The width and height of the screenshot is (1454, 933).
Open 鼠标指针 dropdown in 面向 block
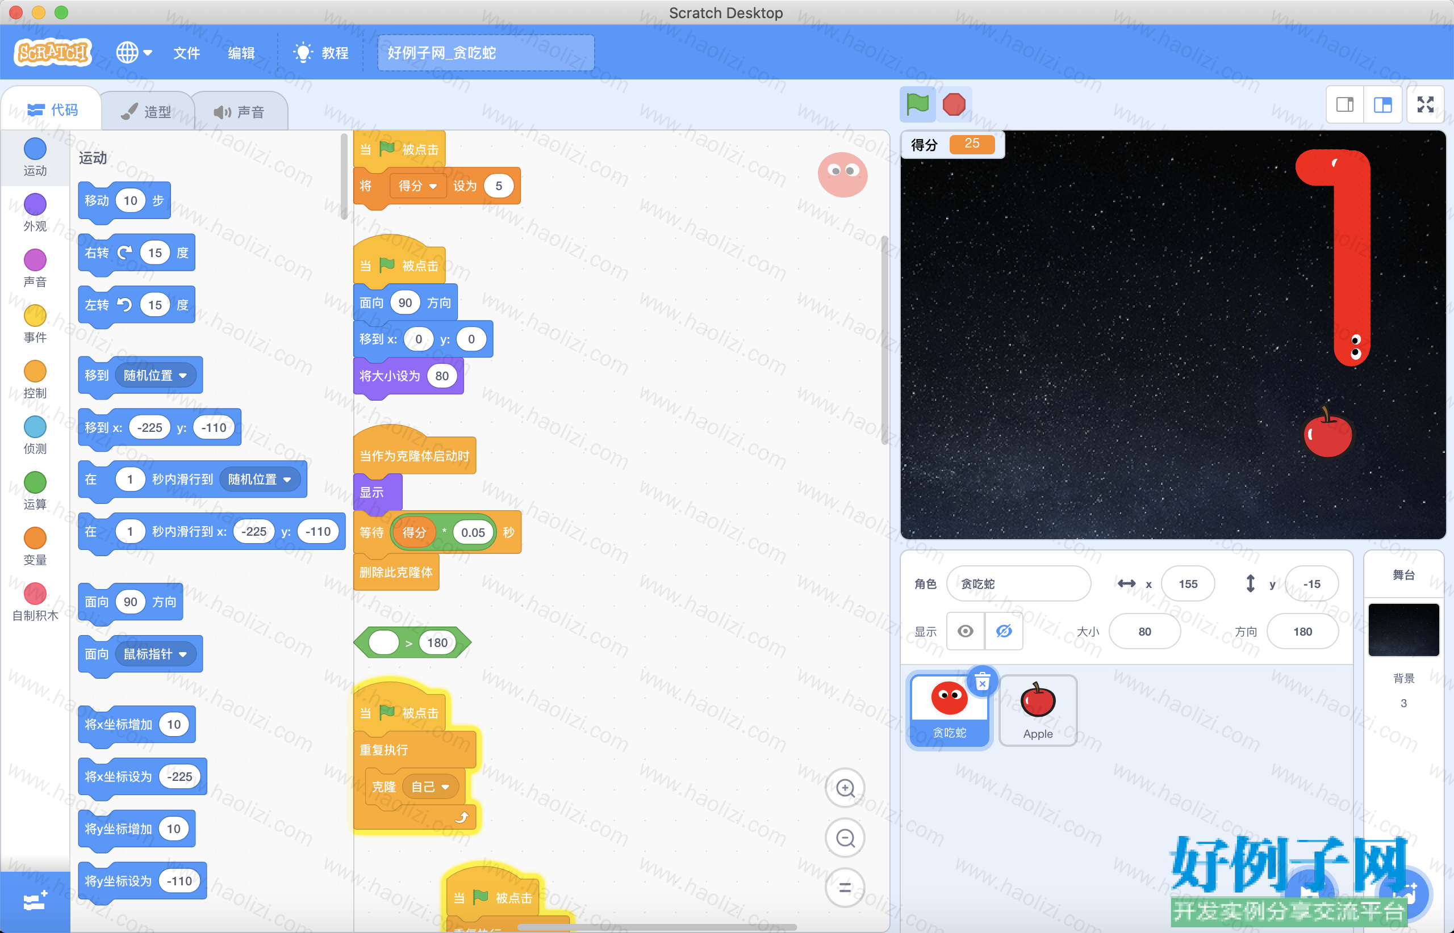(155, 654)
